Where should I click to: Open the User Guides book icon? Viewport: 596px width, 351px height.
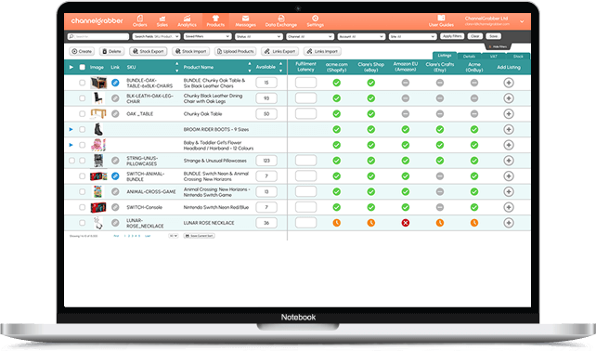441,18
